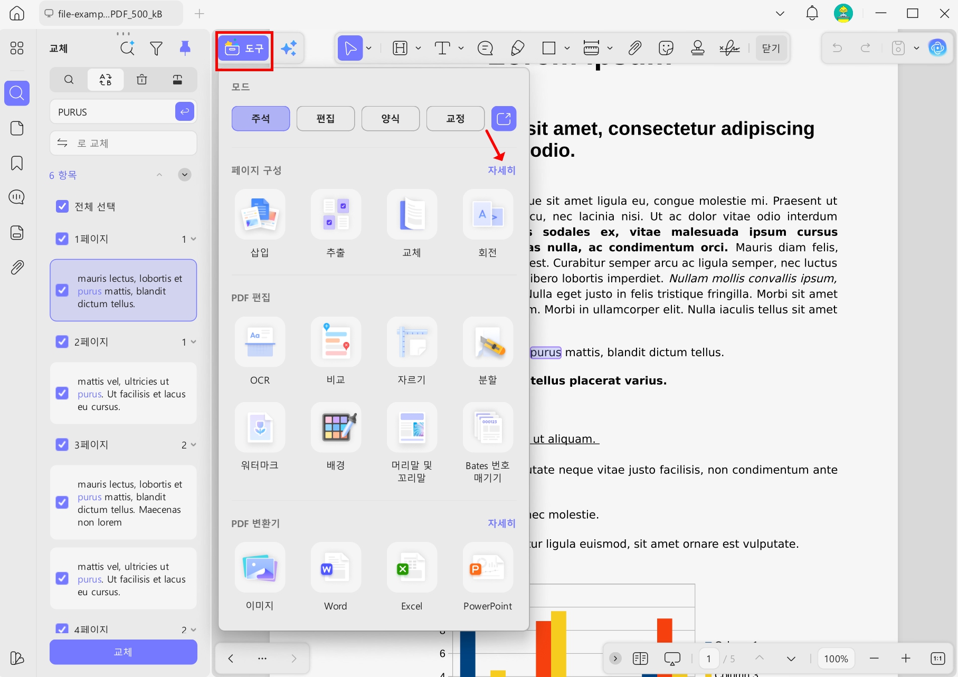Open 자세히 link for 페이지 구성
This screenshot has width=958, height=677.
[x=501, y=170]
